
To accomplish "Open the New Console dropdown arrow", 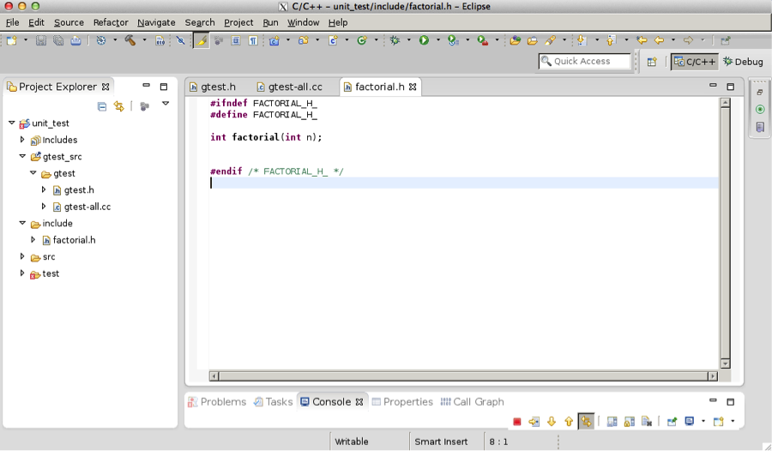I will point(733,422).
